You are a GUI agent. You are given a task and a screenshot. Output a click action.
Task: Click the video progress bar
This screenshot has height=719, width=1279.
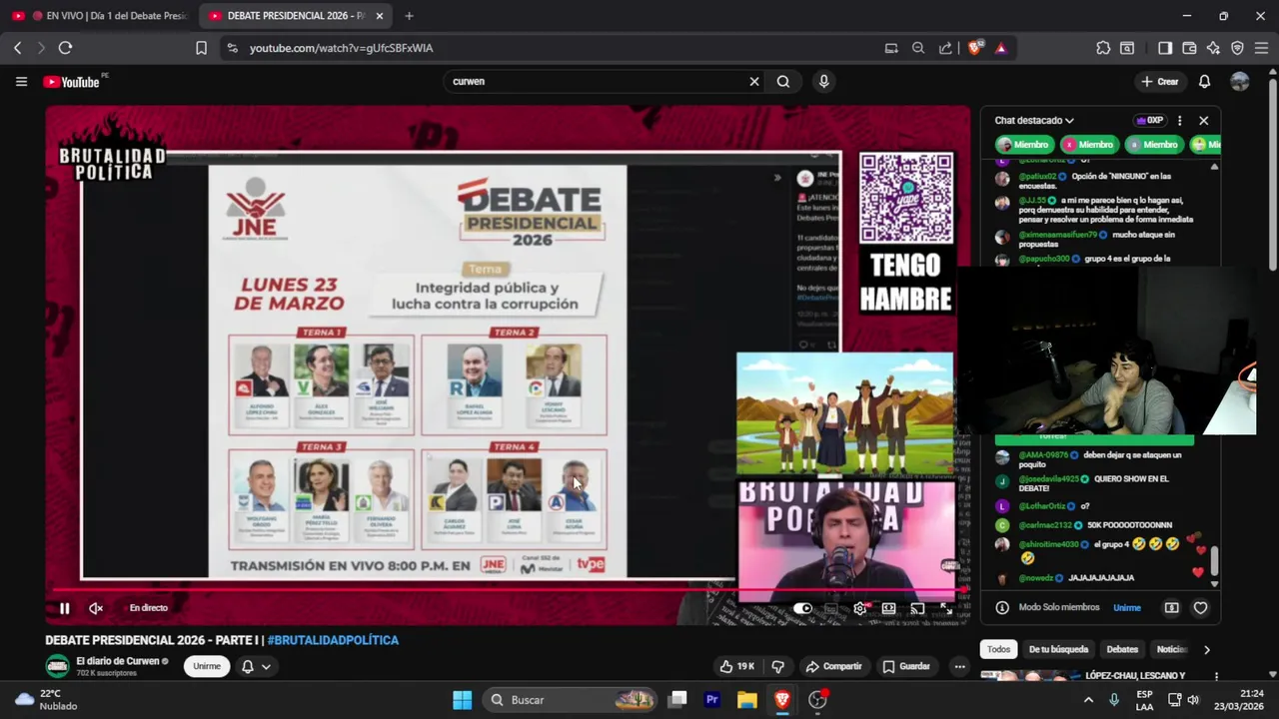click(508, 590)
